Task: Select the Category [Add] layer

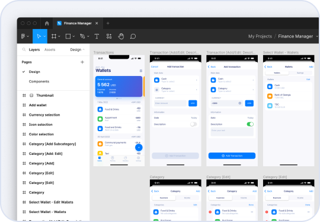Action: [41, 163]
